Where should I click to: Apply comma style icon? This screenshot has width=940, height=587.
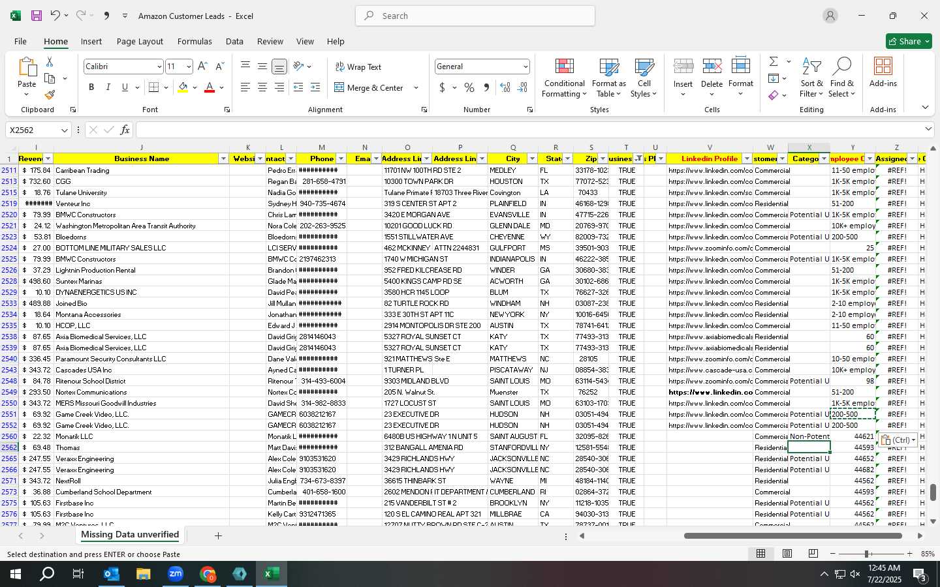point(486,87)
